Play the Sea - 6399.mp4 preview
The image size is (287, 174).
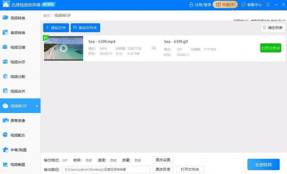click(x=64, y=48)
